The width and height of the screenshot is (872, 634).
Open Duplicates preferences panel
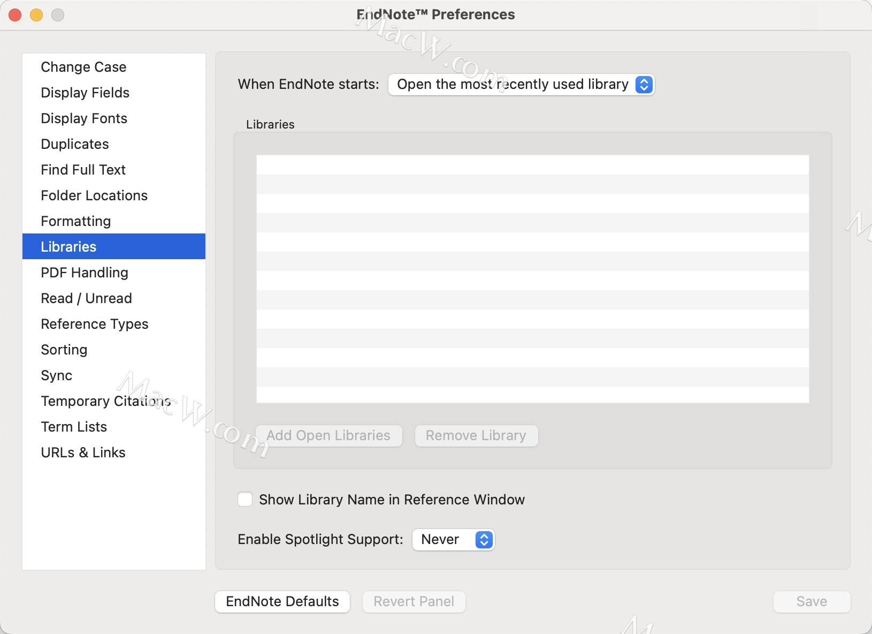tap(114, 144)
